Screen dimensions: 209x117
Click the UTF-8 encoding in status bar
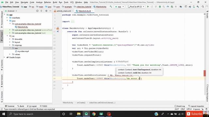[189, 109]
